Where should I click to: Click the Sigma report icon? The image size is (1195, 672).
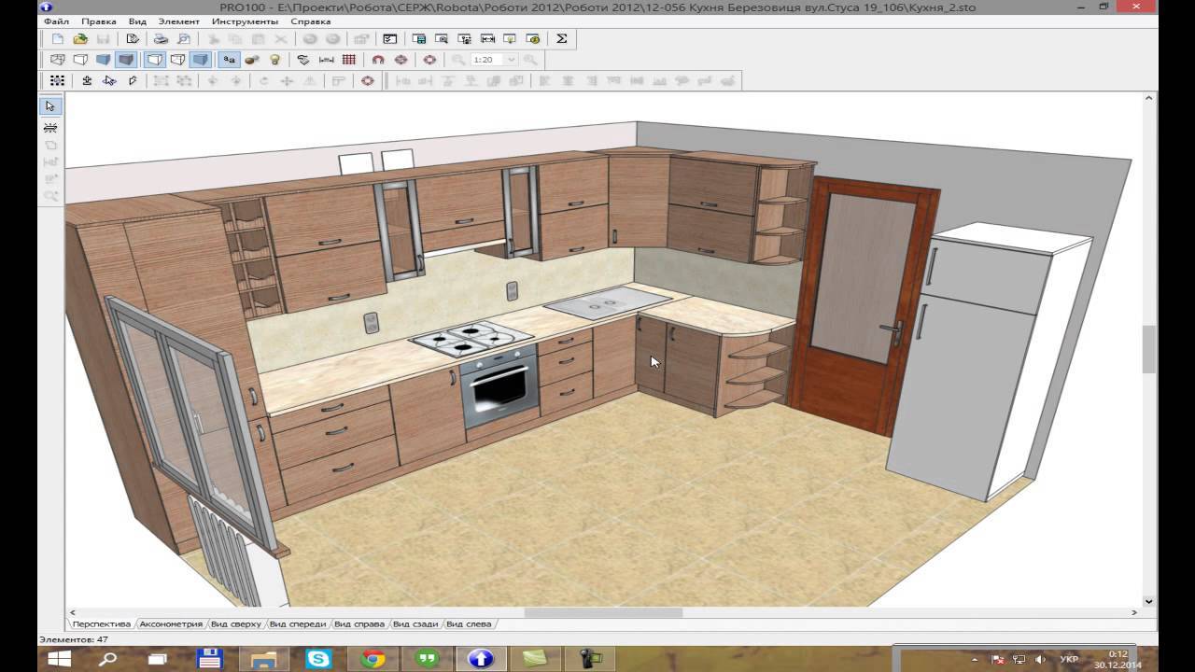click(561, 39)
